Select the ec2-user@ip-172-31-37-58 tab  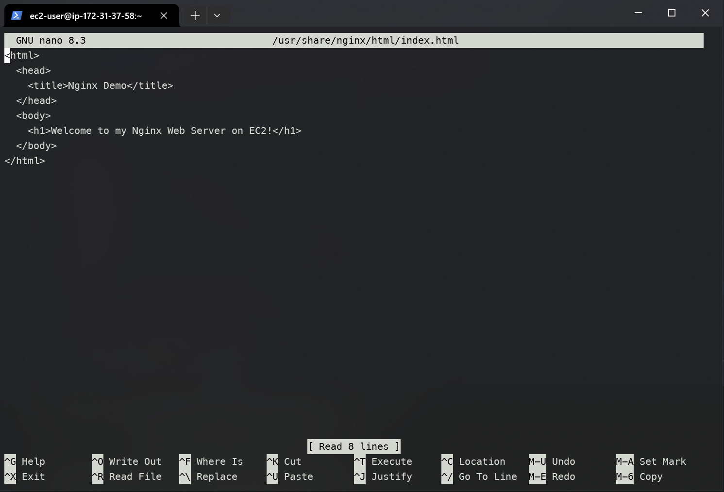[x=92, y=16]
